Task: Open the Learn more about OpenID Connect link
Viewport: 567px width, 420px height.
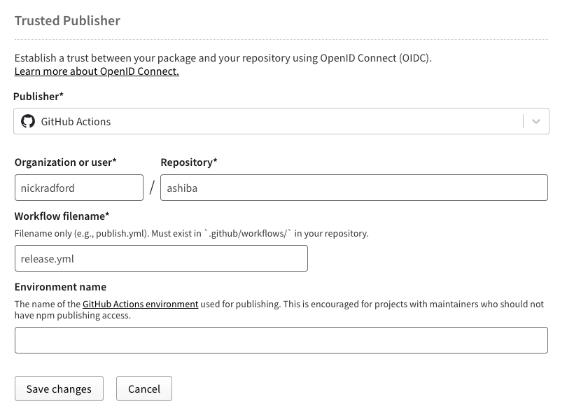Action: pyautogui.click(x=97, y=71)
